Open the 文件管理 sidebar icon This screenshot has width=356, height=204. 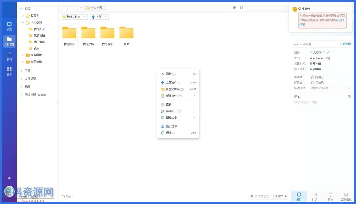9,41
